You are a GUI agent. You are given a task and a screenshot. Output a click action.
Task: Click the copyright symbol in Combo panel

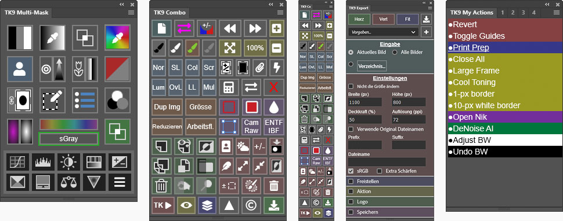251,205
